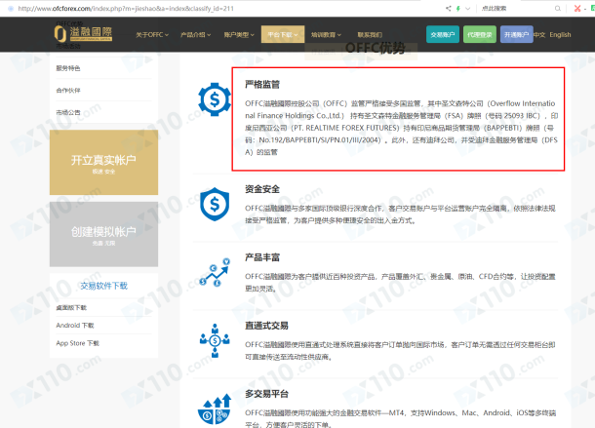Click the green lightning icon in browser bar
595x428 pixels.
click(x=458, y=9)
